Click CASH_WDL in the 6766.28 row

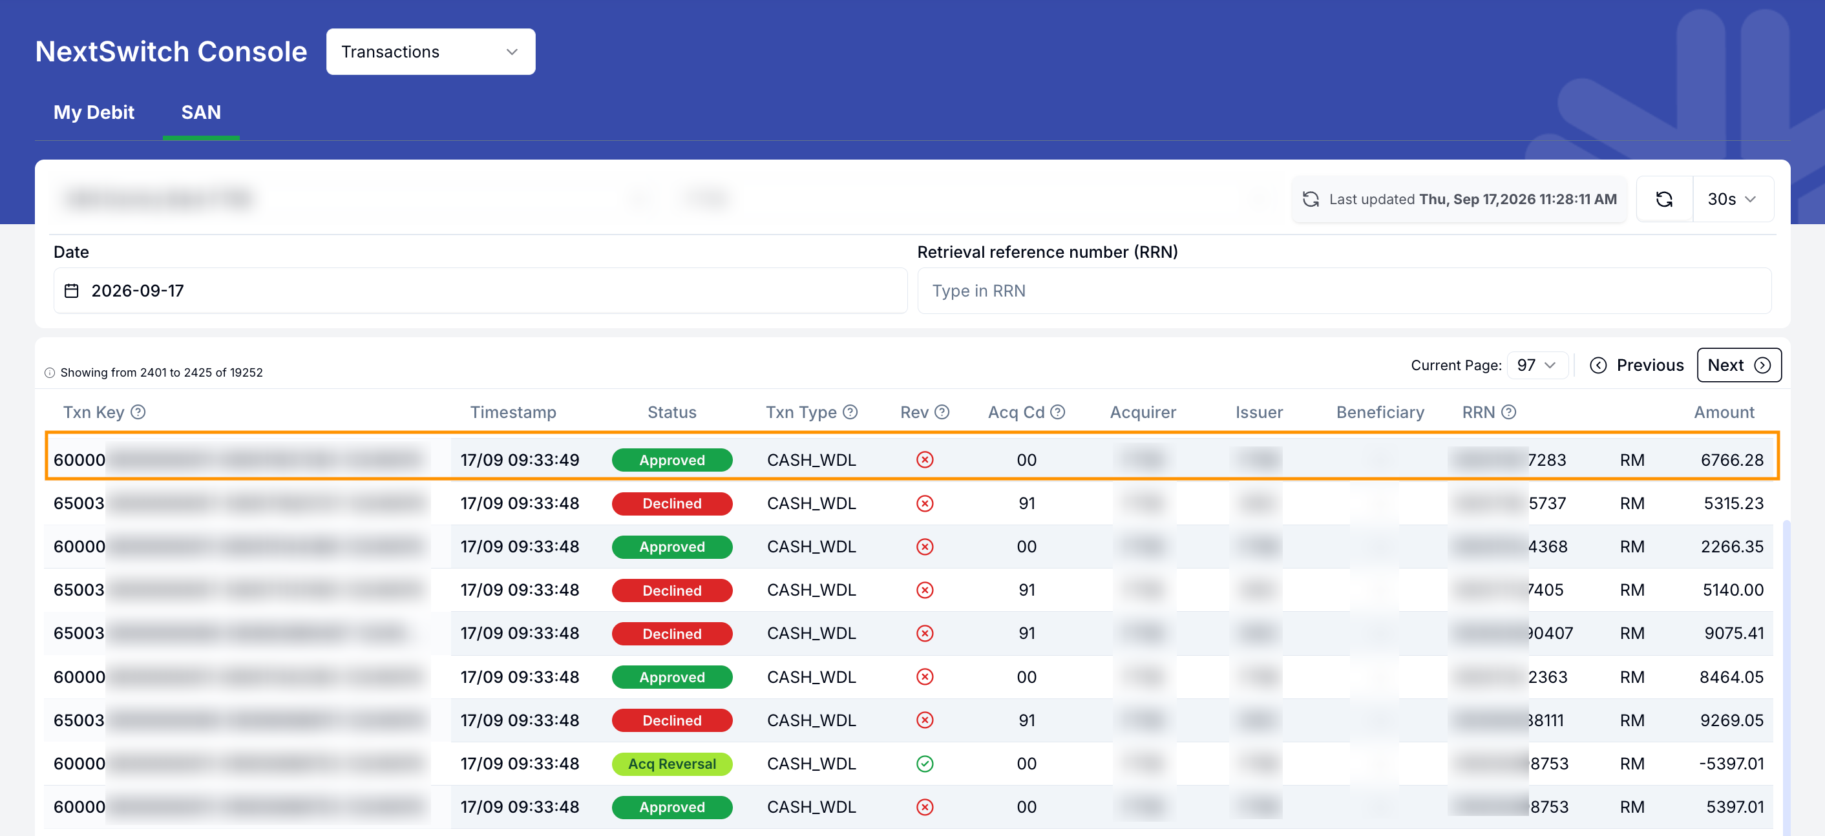(x=811, y=460)
